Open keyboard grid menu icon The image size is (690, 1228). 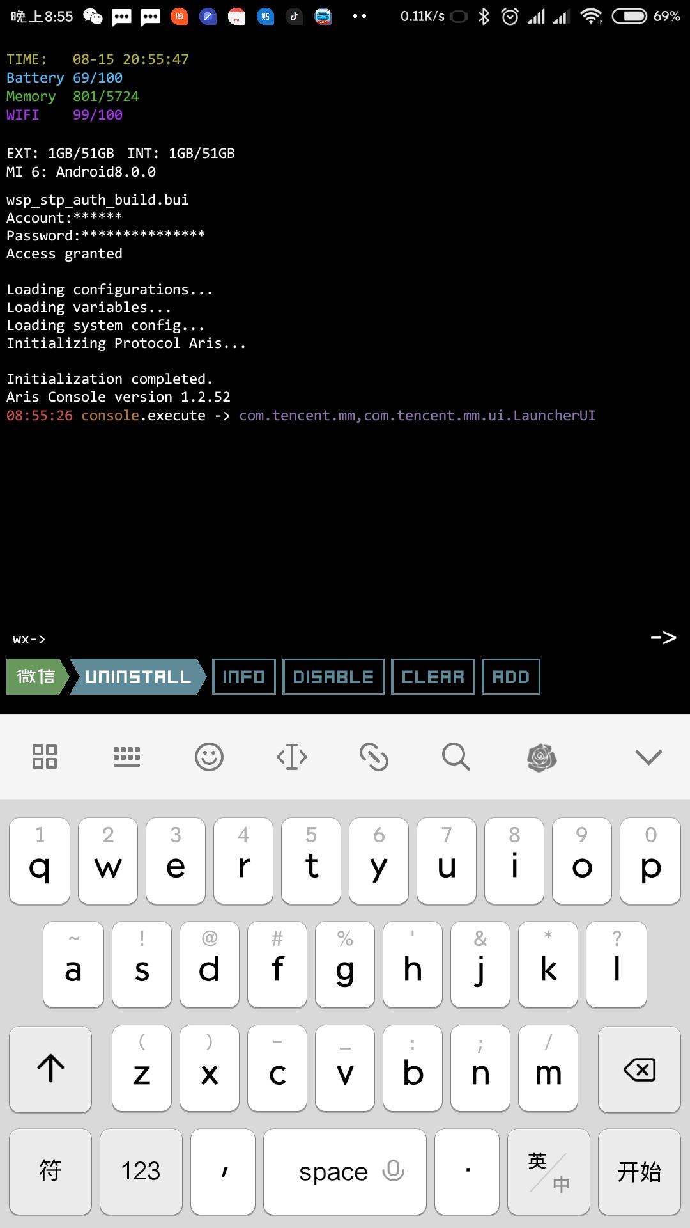click(x=45, y=757)
